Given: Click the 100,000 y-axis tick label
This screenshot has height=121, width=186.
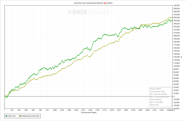Looking at the screenshot, I should (177, 66).
